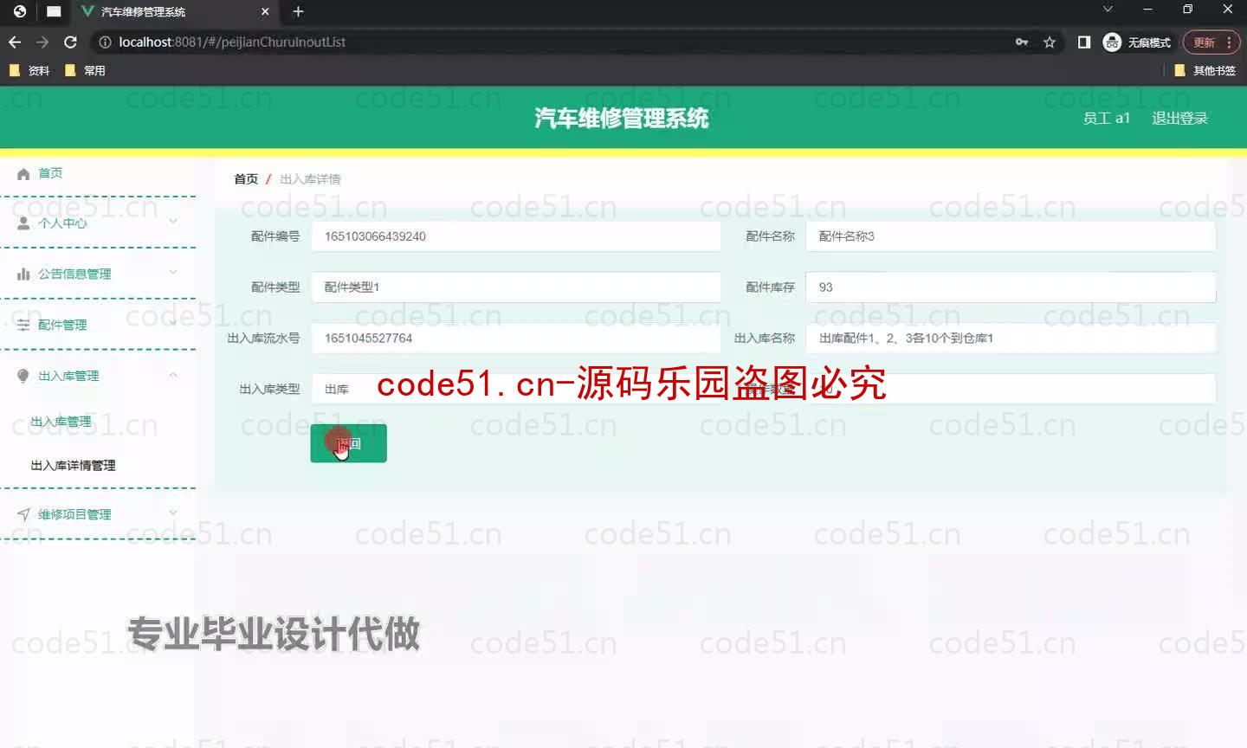Go back with the browser back arrow
The image size is (1247, 748).
pos(15,42)
